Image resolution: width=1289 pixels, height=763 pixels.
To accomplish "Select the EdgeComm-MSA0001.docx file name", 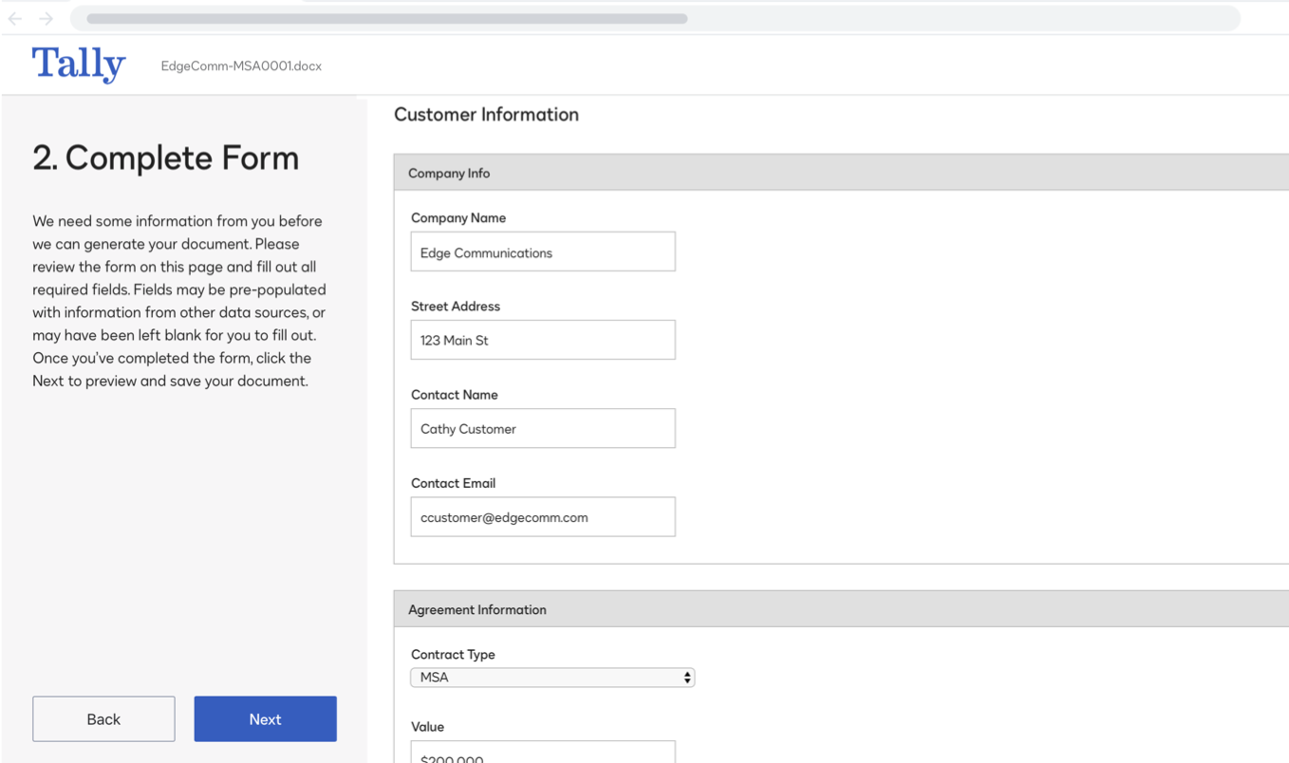I will pos(241,66).
